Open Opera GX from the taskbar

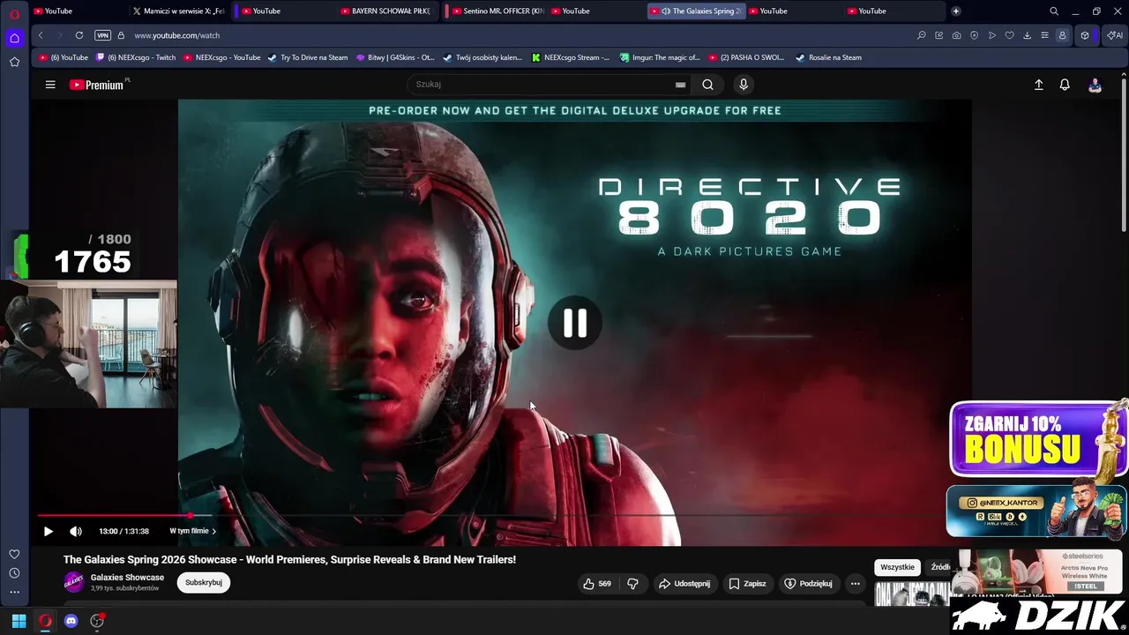[x=45, y=621]
